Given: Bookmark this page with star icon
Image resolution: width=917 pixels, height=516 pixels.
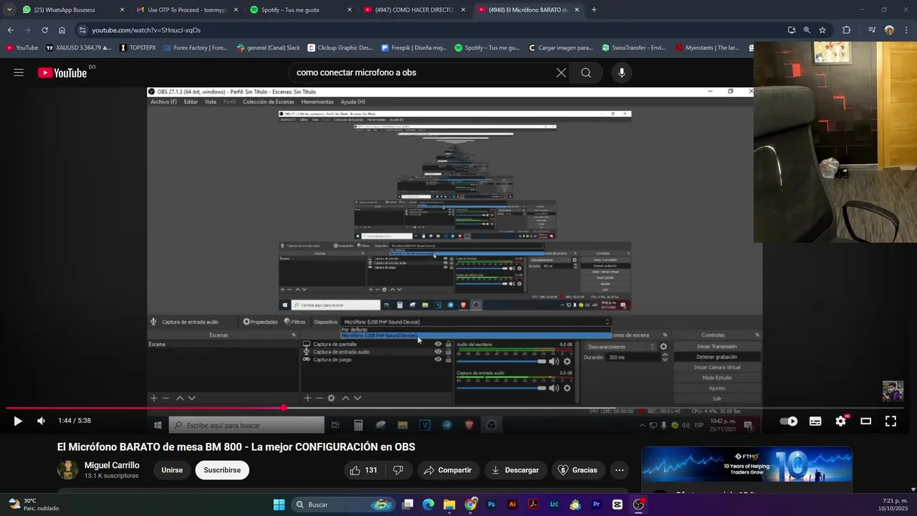Looking at the screenshot, I should pos(822,30).
